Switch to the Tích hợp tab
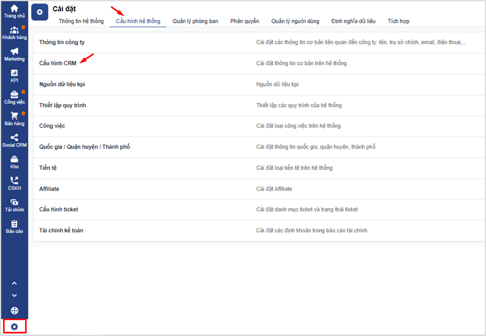This screenshot has width=486, height=336. coord(398,21)
